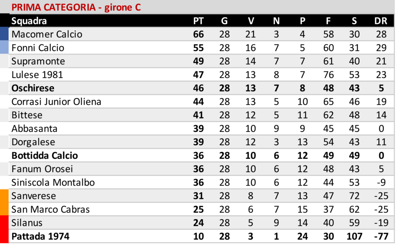Viewport: 397px width, 245px height.
Task: Select the V column header
Action: (x=250, y=21)
